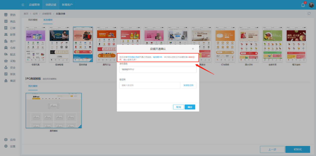
Task: Click 发送验证码 to send verification code
Action: click(188, 85)
